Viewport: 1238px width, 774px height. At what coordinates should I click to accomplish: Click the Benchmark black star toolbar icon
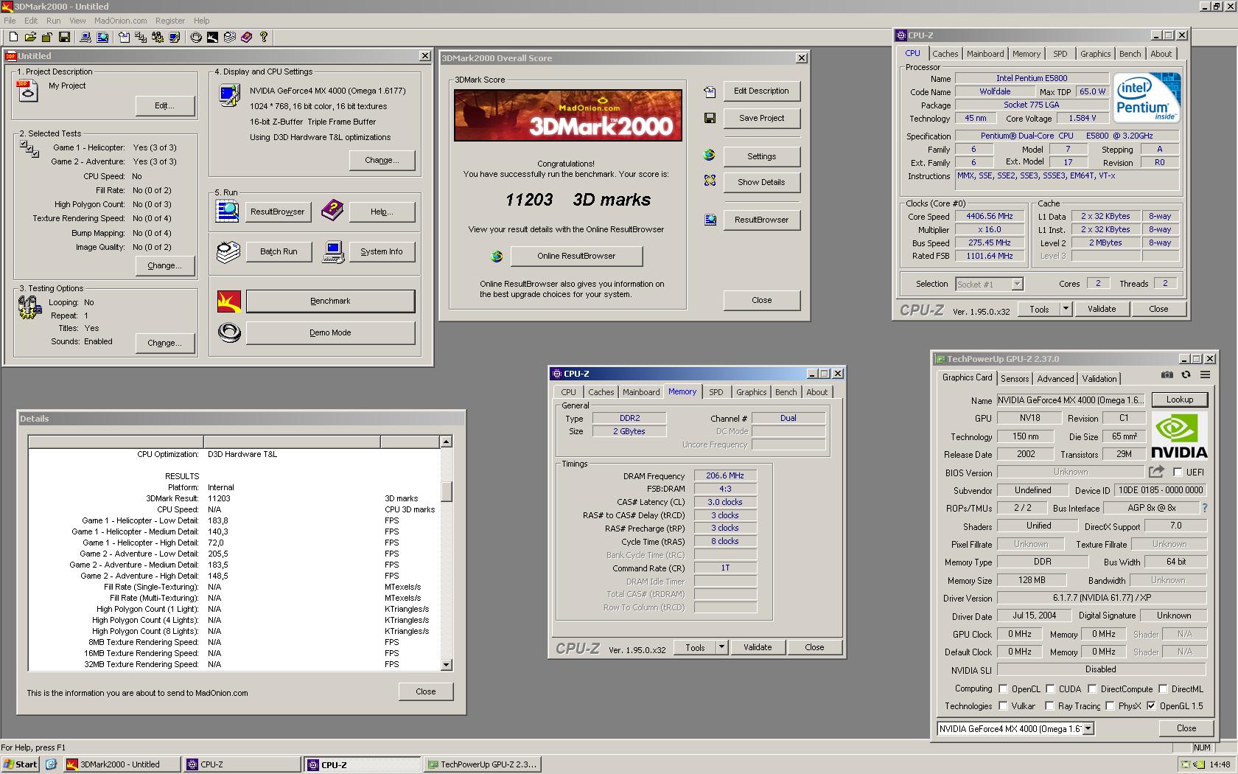[213, 37]
